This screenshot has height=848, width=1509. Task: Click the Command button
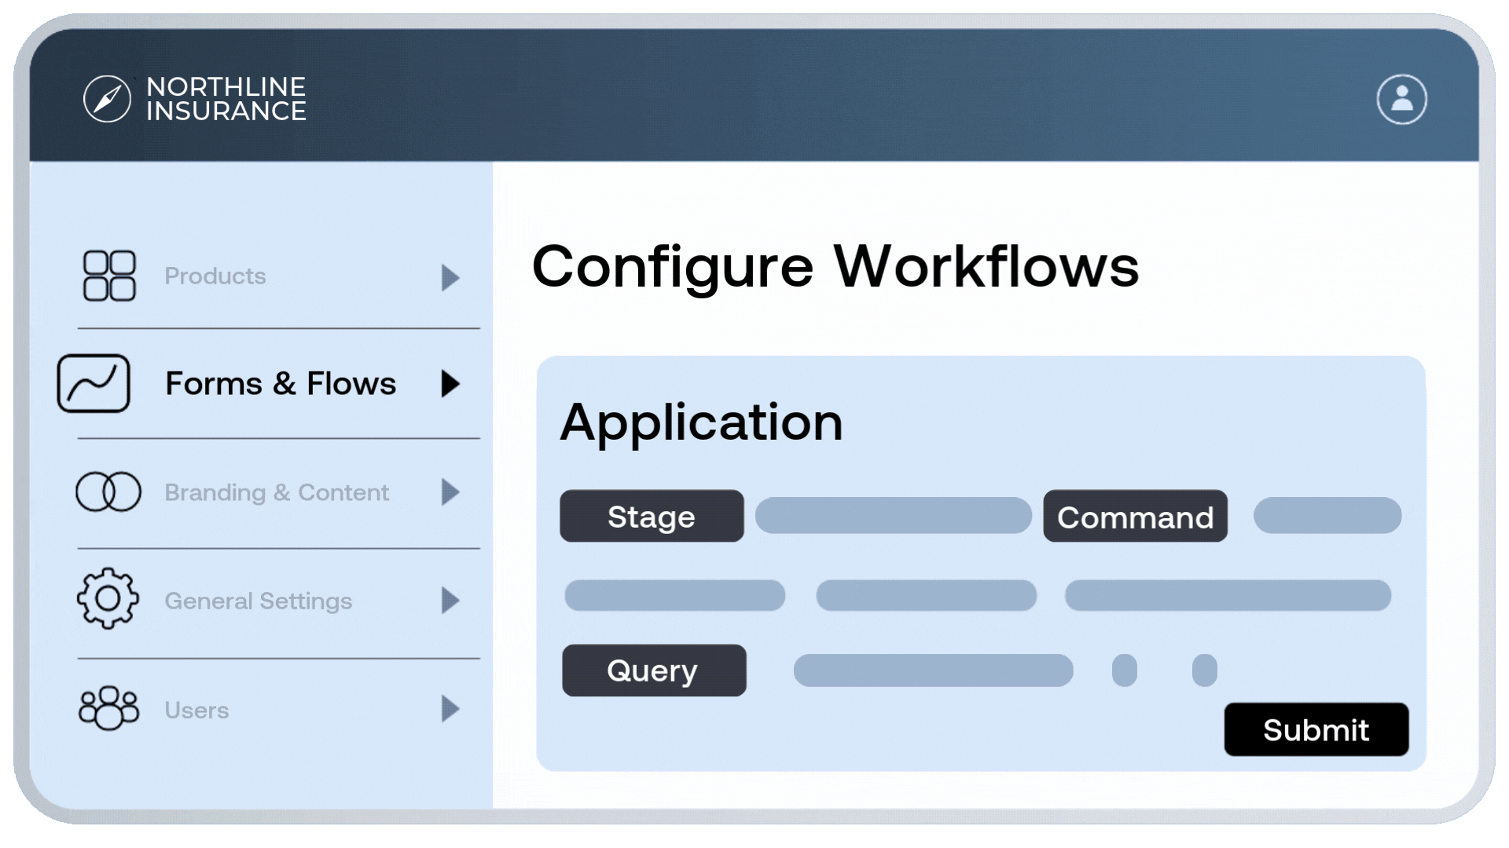[1135, 517]
